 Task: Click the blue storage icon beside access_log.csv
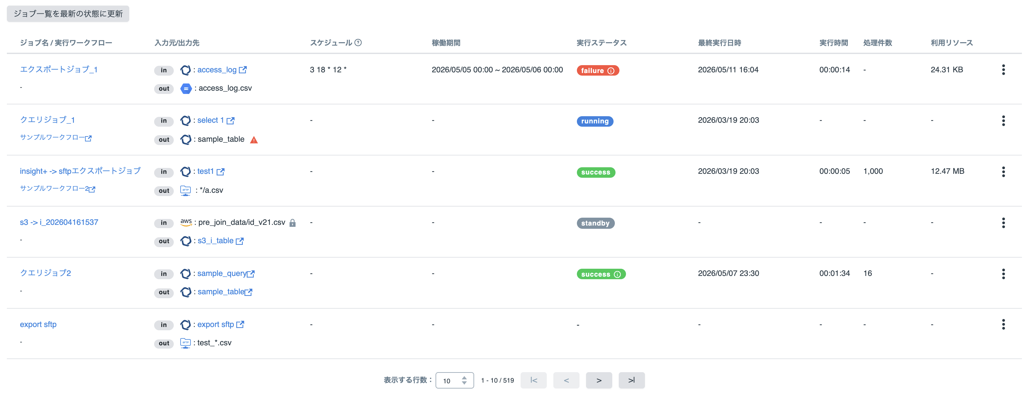186,88
